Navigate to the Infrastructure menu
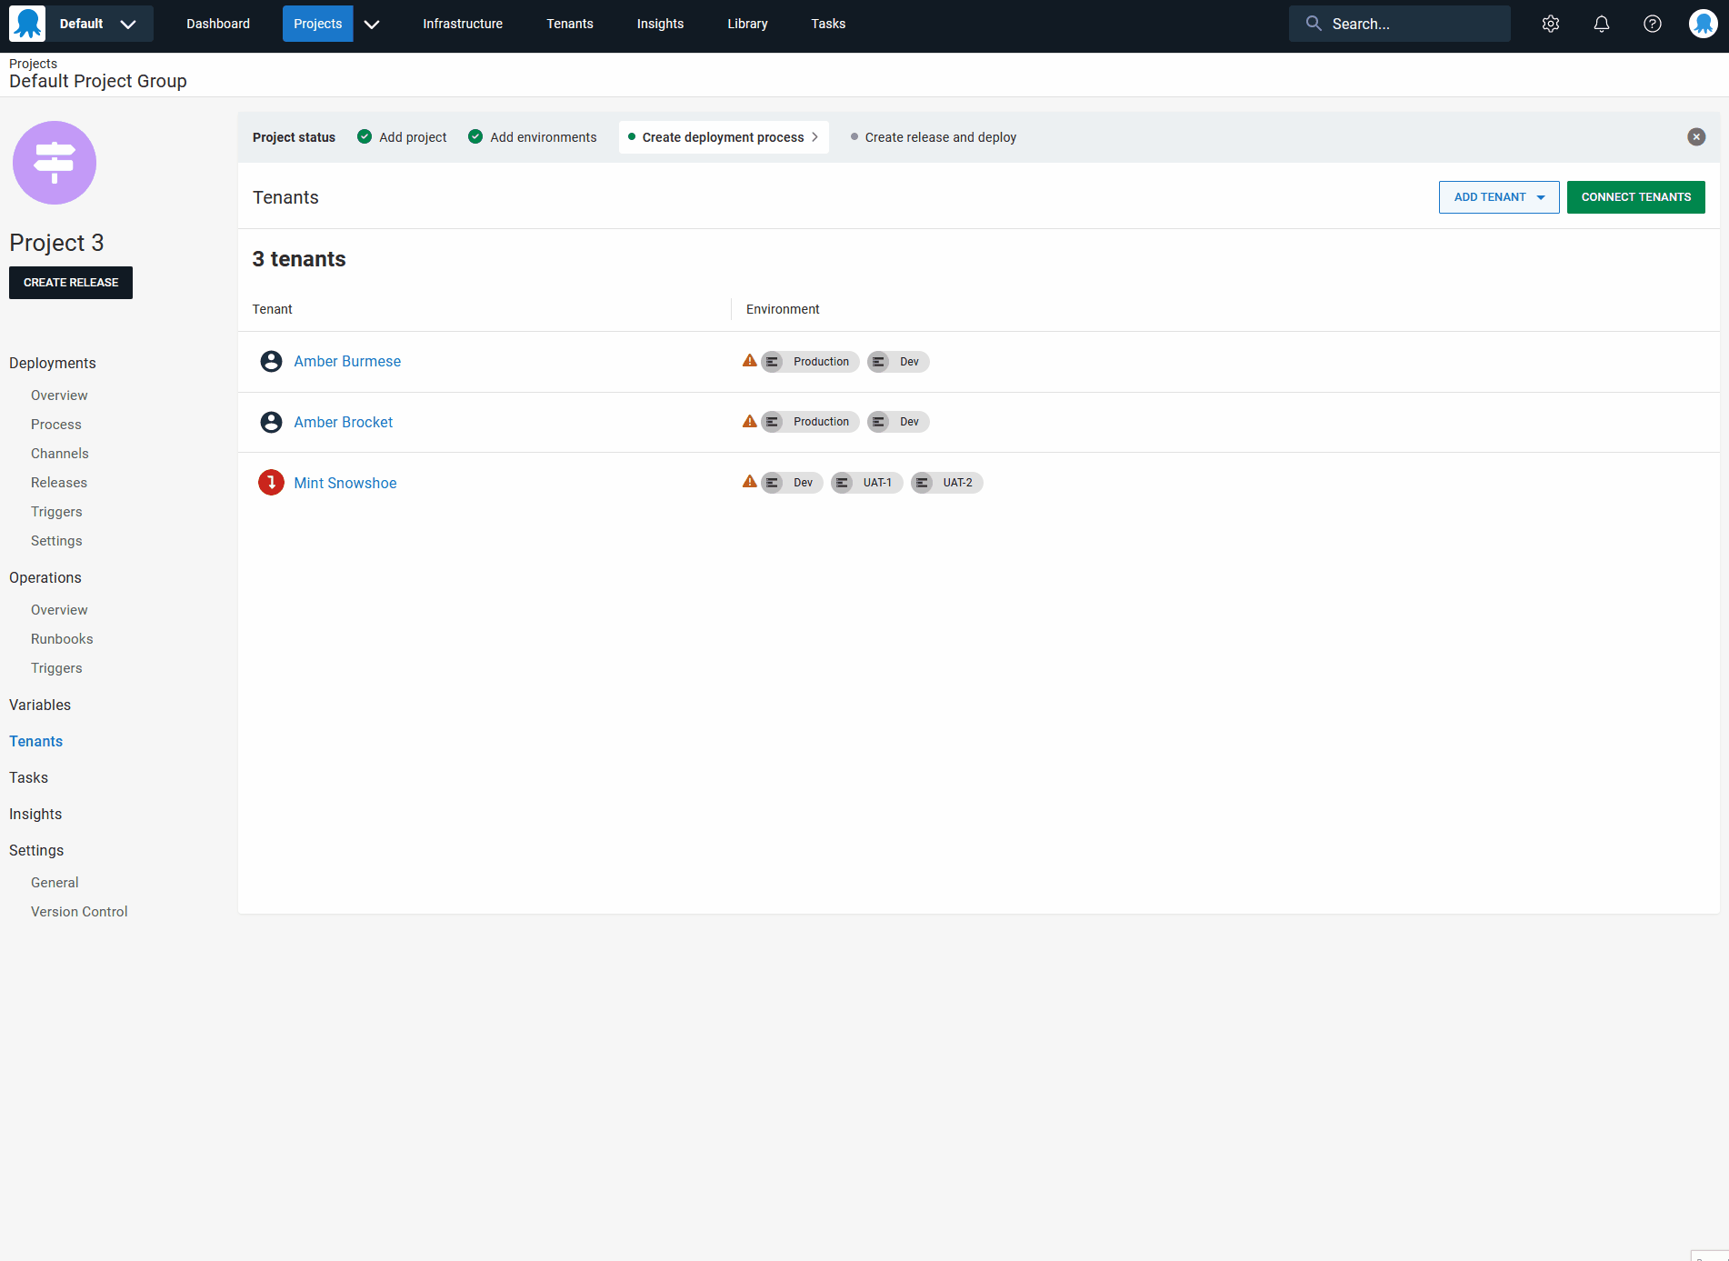Screen dimensions: 1729x1261 pos(462,24)
